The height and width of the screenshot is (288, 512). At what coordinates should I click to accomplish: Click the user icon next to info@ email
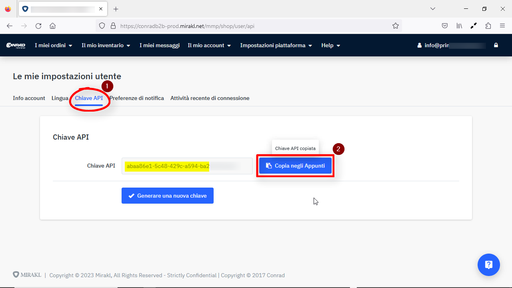click(x=418, y=45)
